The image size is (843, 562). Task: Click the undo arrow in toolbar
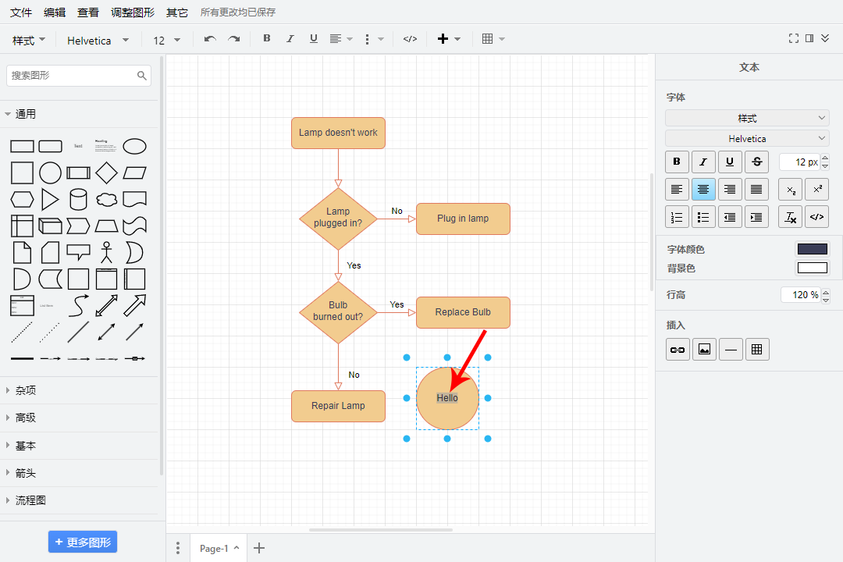coord(210,39)
